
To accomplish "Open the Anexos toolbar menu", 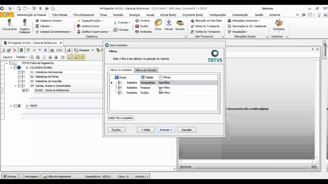I will [x=84, y=50].
